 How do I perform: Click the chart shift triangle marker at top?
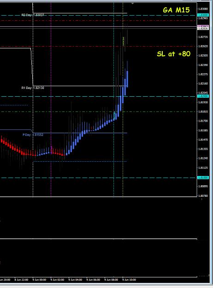tap(133, 3)
